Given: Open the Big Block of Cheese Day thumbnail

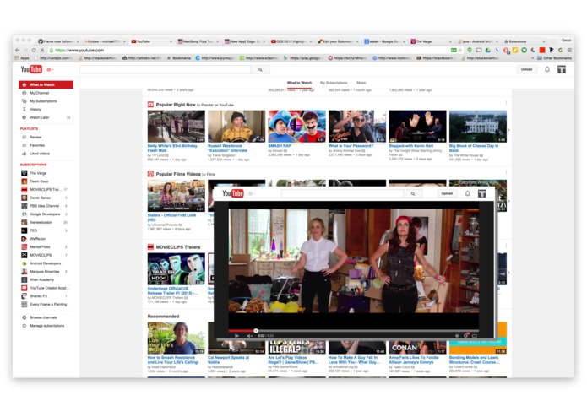Looking at the screenshot, I should click(478, 126).
